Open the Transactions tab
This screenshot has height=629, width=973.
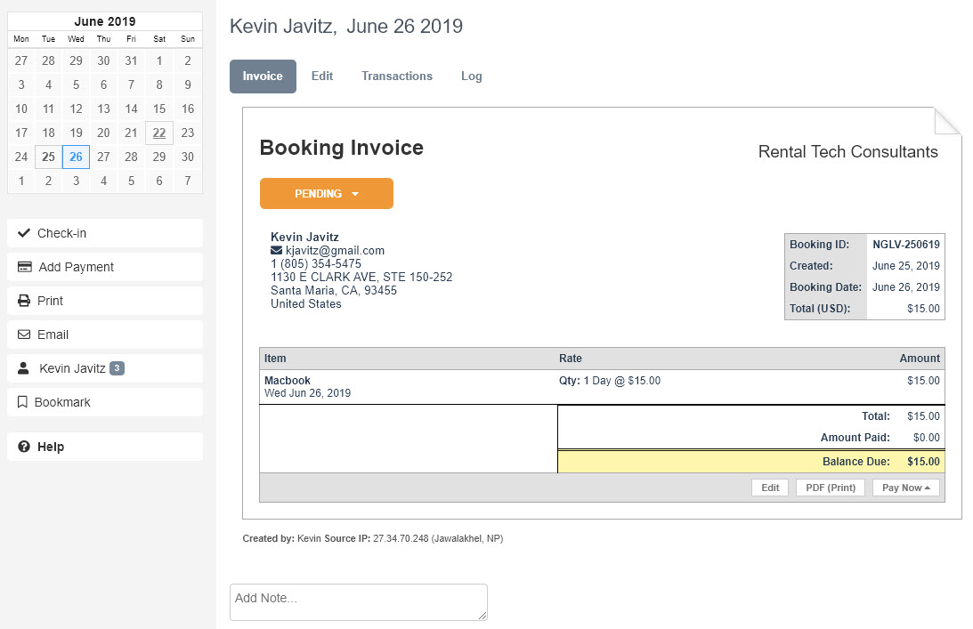pos(397,77)
